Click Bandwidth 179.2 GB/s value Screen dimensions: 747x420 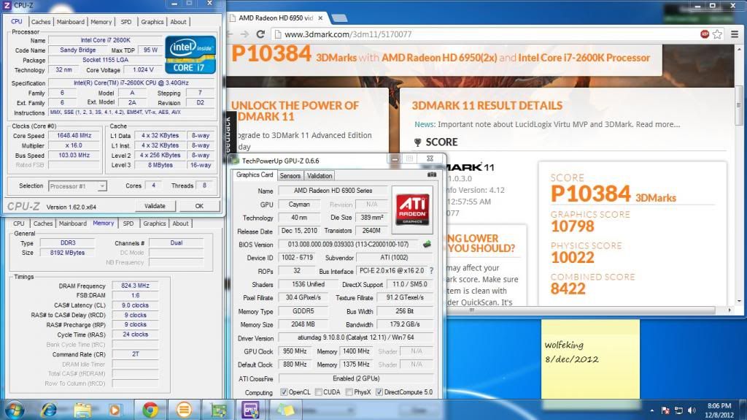[x=405, y=324]
